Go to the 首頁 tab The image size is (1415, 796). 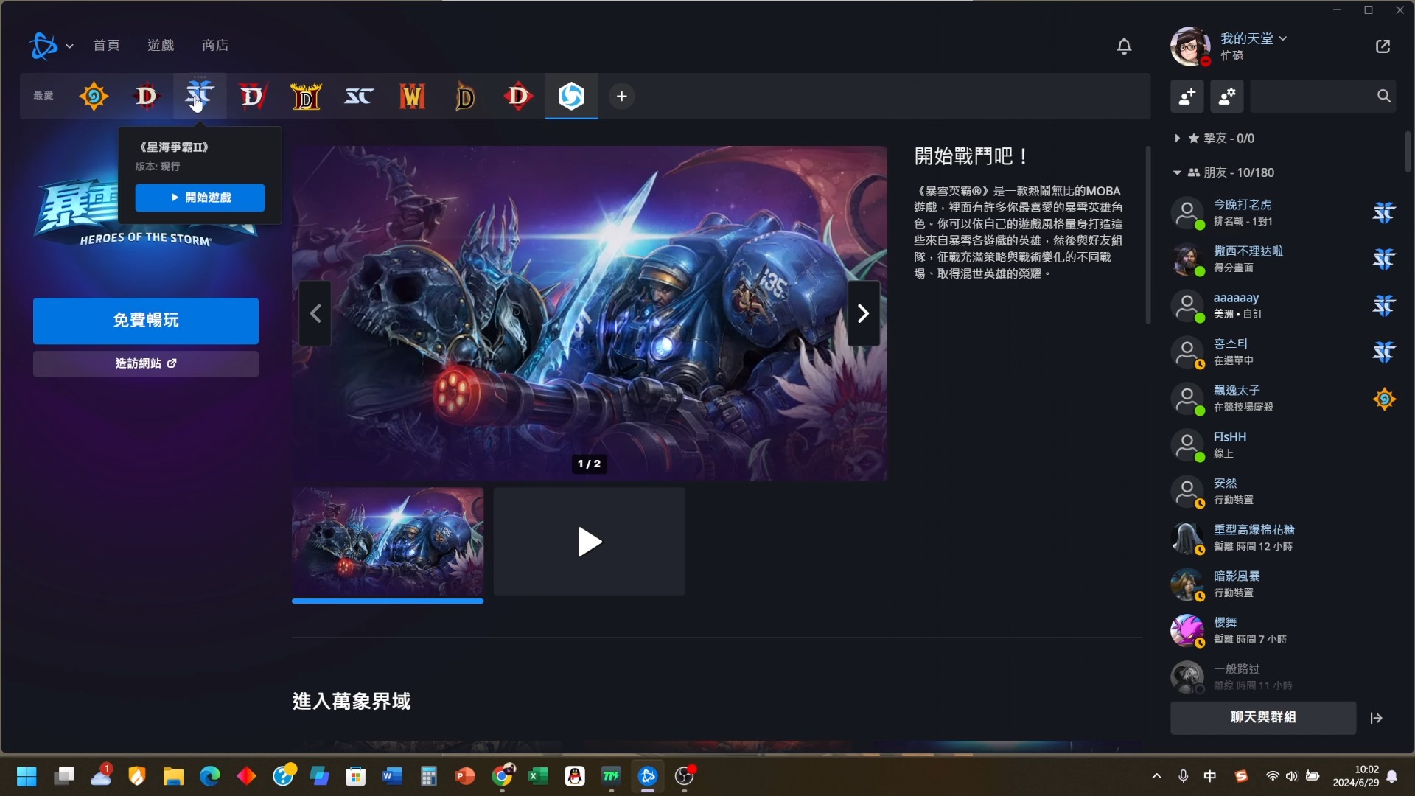pyautogui.click(x=106, y=46)
